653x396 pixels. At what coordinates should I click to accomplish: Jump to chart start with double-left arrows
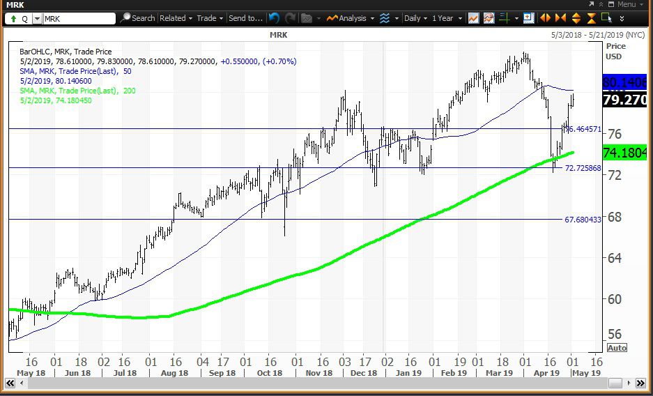(x=10, y=383)
